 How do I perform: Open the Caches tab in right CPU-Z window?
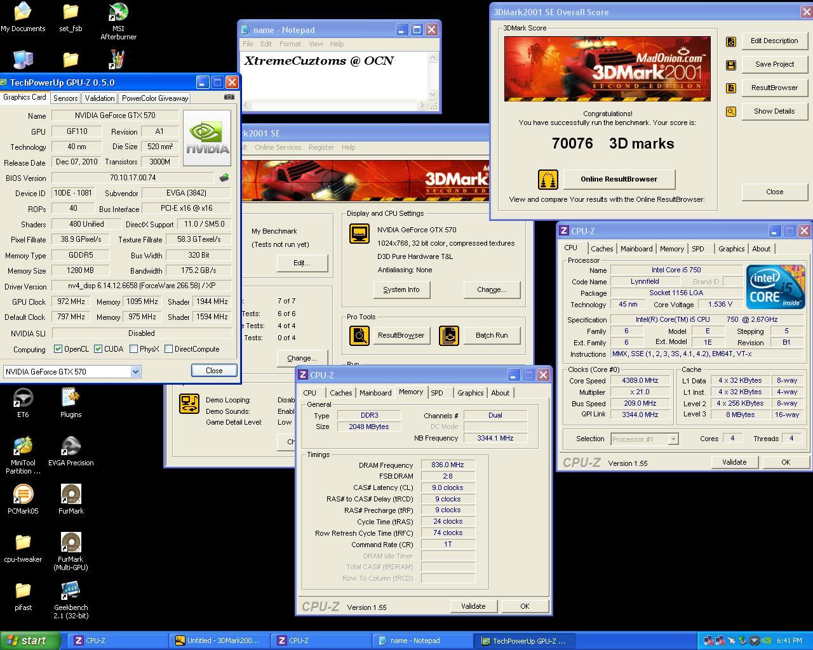coord(601,249)
